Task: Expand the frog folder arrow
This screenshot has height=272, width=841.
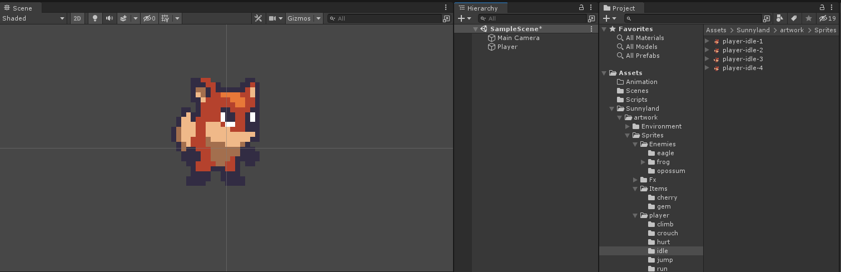Action: point(643,162)
